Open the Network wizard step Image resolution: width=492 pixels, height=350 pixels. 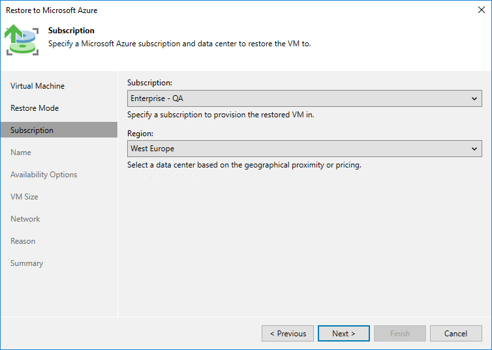pyautogui.click(x=25, y=219)
